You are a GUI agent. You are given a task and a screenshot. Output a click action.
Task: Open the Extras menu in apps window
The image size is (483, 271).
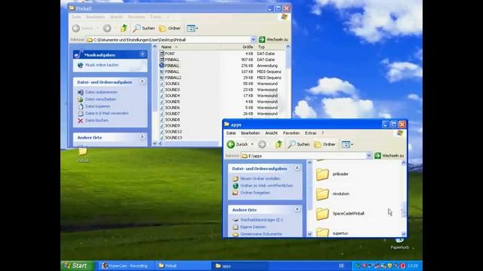coord(310,133)
